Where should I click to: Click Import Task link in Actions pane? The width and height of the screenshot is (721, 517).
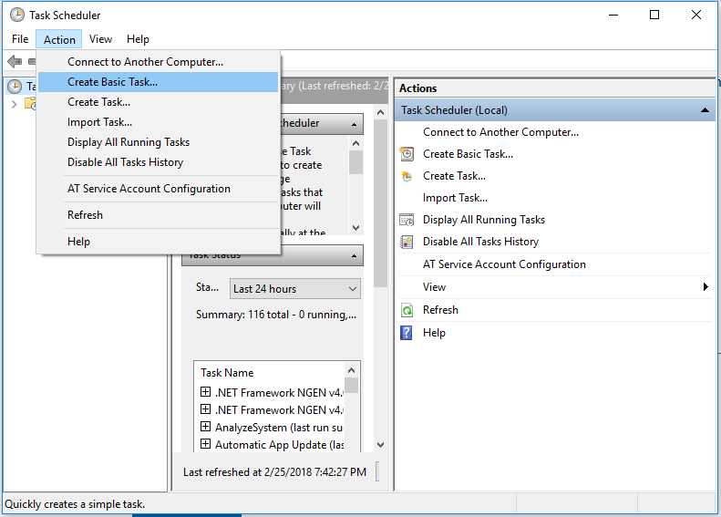(455, 198)
